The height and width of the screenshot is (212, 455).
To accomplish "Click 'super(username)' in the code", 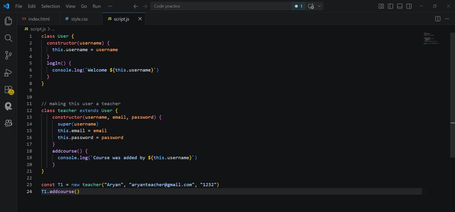I will [78, 124].
